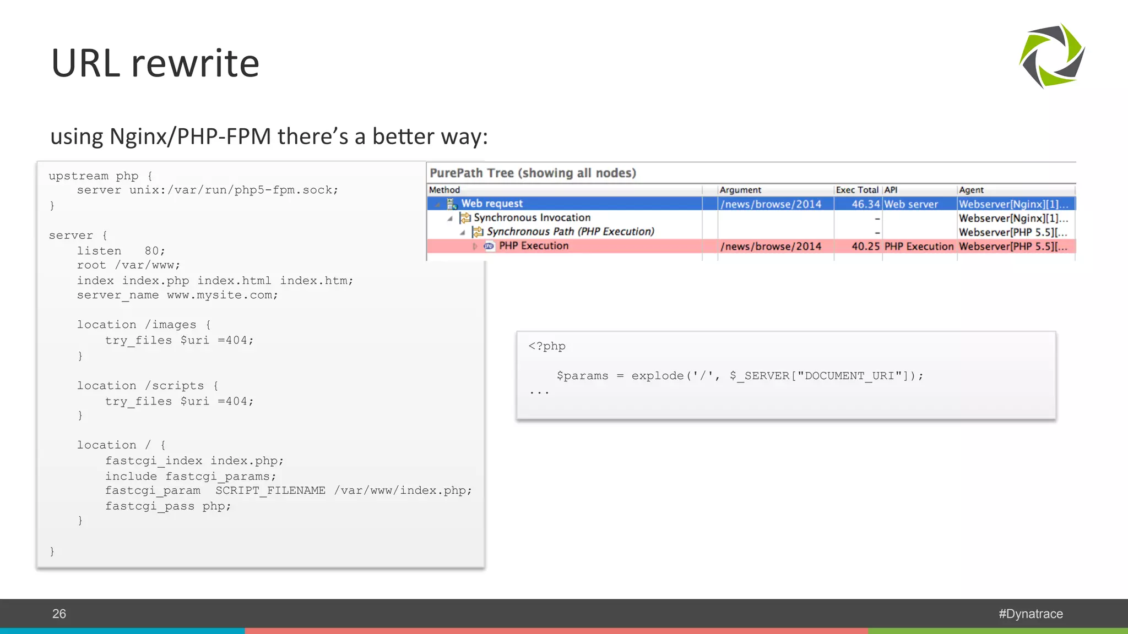This screenshot has height=634, width=1128.
Task: Select the Synchronous Invocation row label
Action: coord(532,218)
